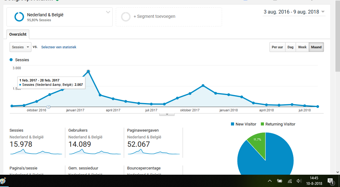Open the date range 3 aug. 2016 - 9 aug. 2018
The image size is (340, 187).
point(294,12)
